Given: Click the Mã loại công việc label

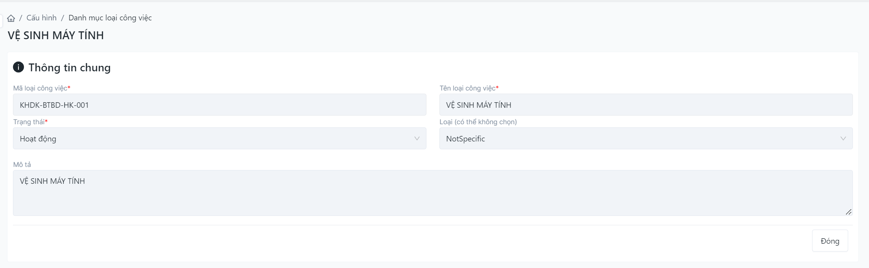Looking at the screenshot, I should pos(40,88).
